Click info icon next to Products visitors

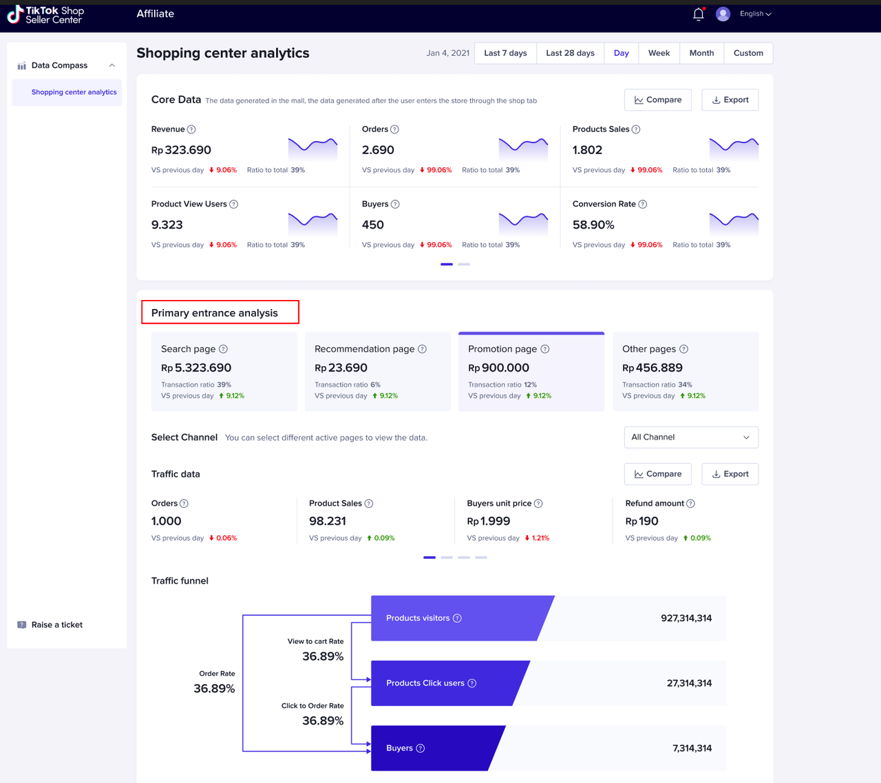point(457,619)
